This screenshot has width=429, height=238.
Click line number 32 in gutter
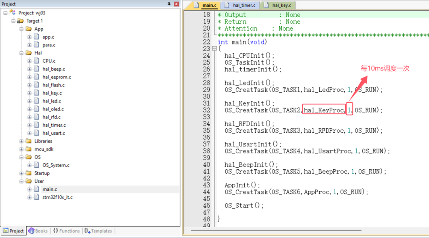(x=207, y=110)
